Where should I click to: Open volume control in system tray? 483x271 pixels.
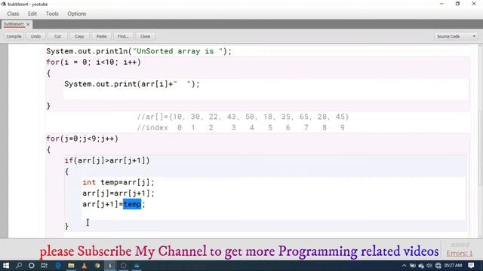[x=429, y=266]
